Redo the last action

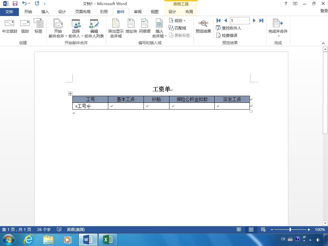pyautogui.click(x=37, y=3)
